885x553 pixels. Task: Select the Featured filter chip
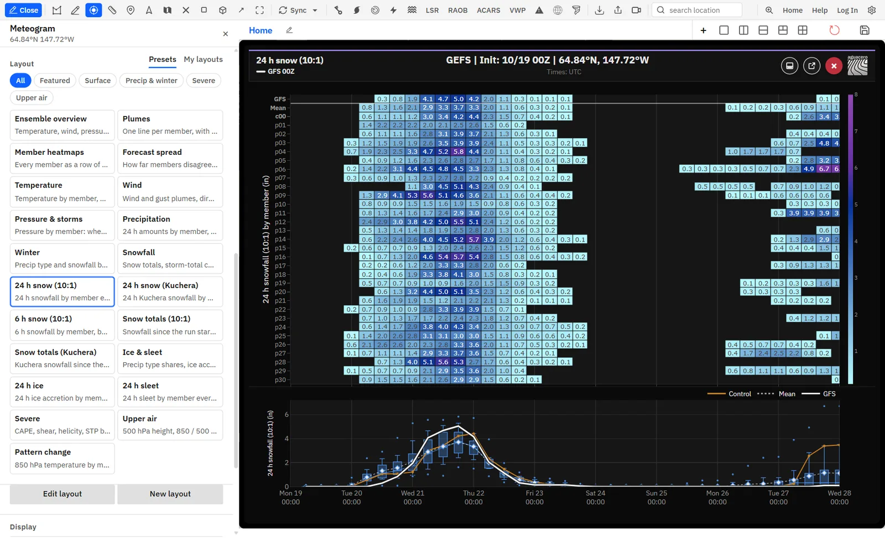55,81
